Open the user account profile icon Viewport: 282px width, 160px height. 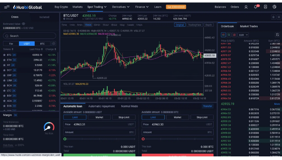click(x=246, y=7)
